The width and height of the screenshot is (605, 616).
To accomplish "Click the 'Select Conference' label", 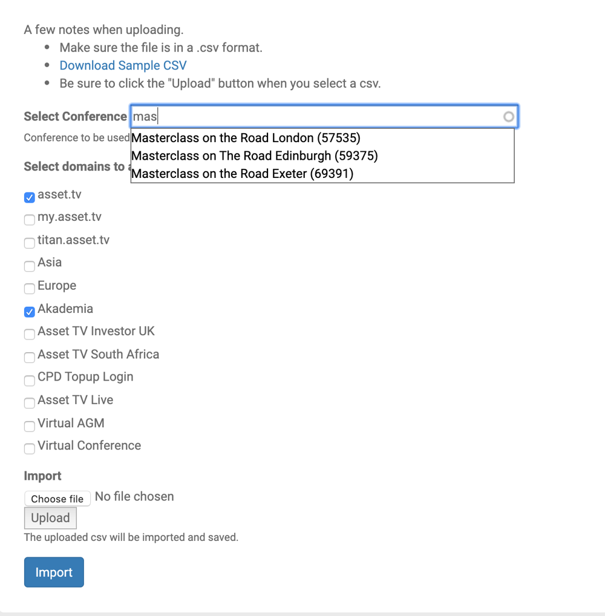I will (76, 116).
